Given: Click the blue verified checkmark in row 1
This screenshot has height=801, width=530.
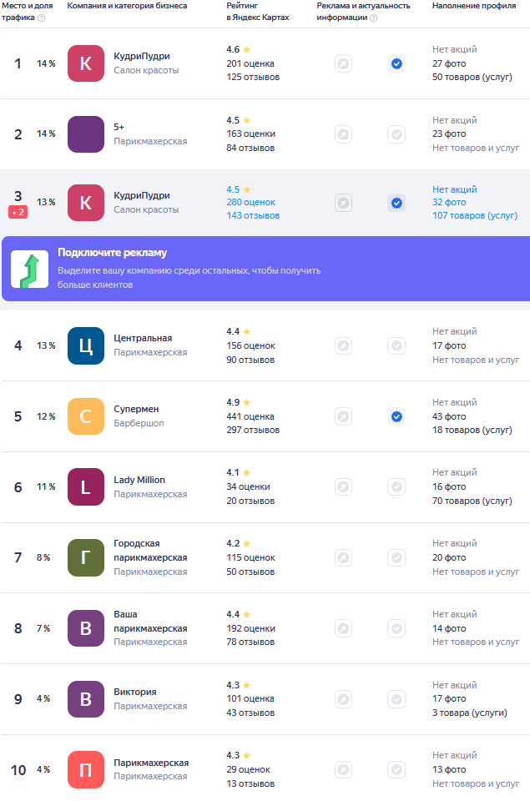Looking at the screenshot, I should (396, 64).
